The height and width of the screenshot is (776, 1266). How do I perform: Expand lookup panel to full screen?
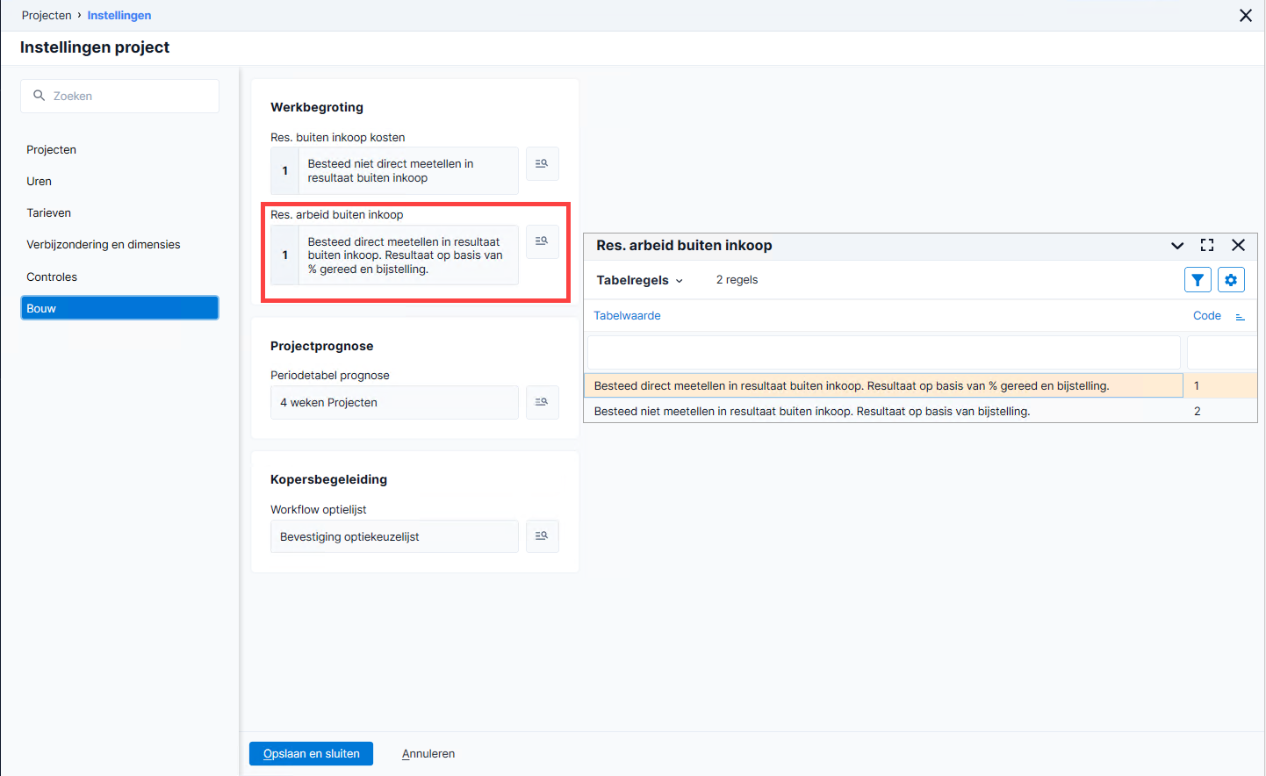click(x=1207, y=246)
